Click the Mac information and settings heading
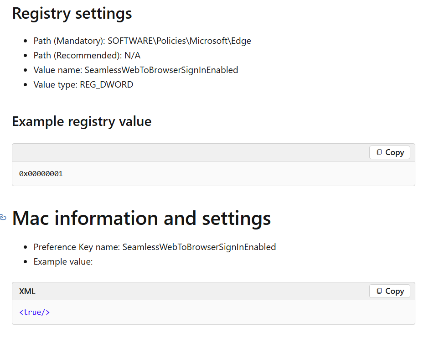The height and width of the screenshot is (344, 434). [141, 218]
